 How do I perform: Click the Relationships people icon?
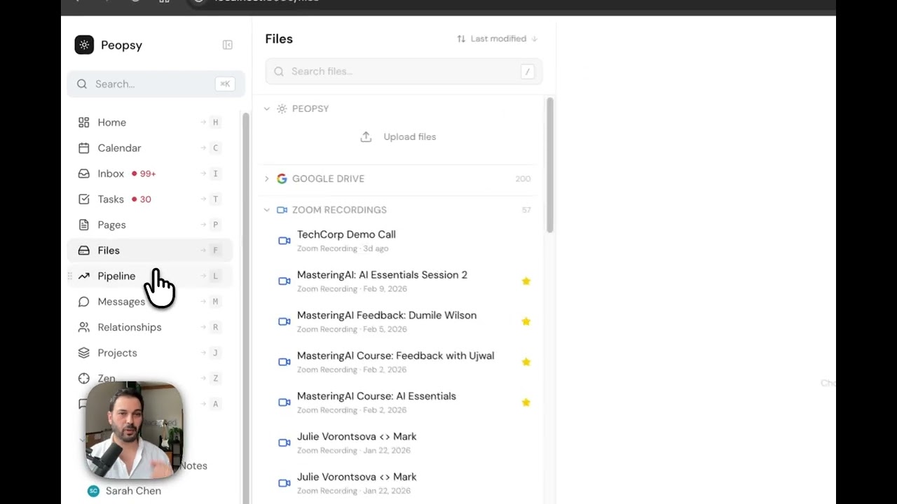click(84, 328)
